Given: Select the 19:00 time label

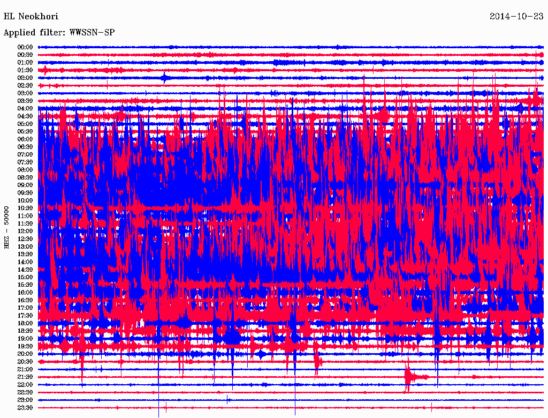Looking at the screenshot, I should 25,339.
